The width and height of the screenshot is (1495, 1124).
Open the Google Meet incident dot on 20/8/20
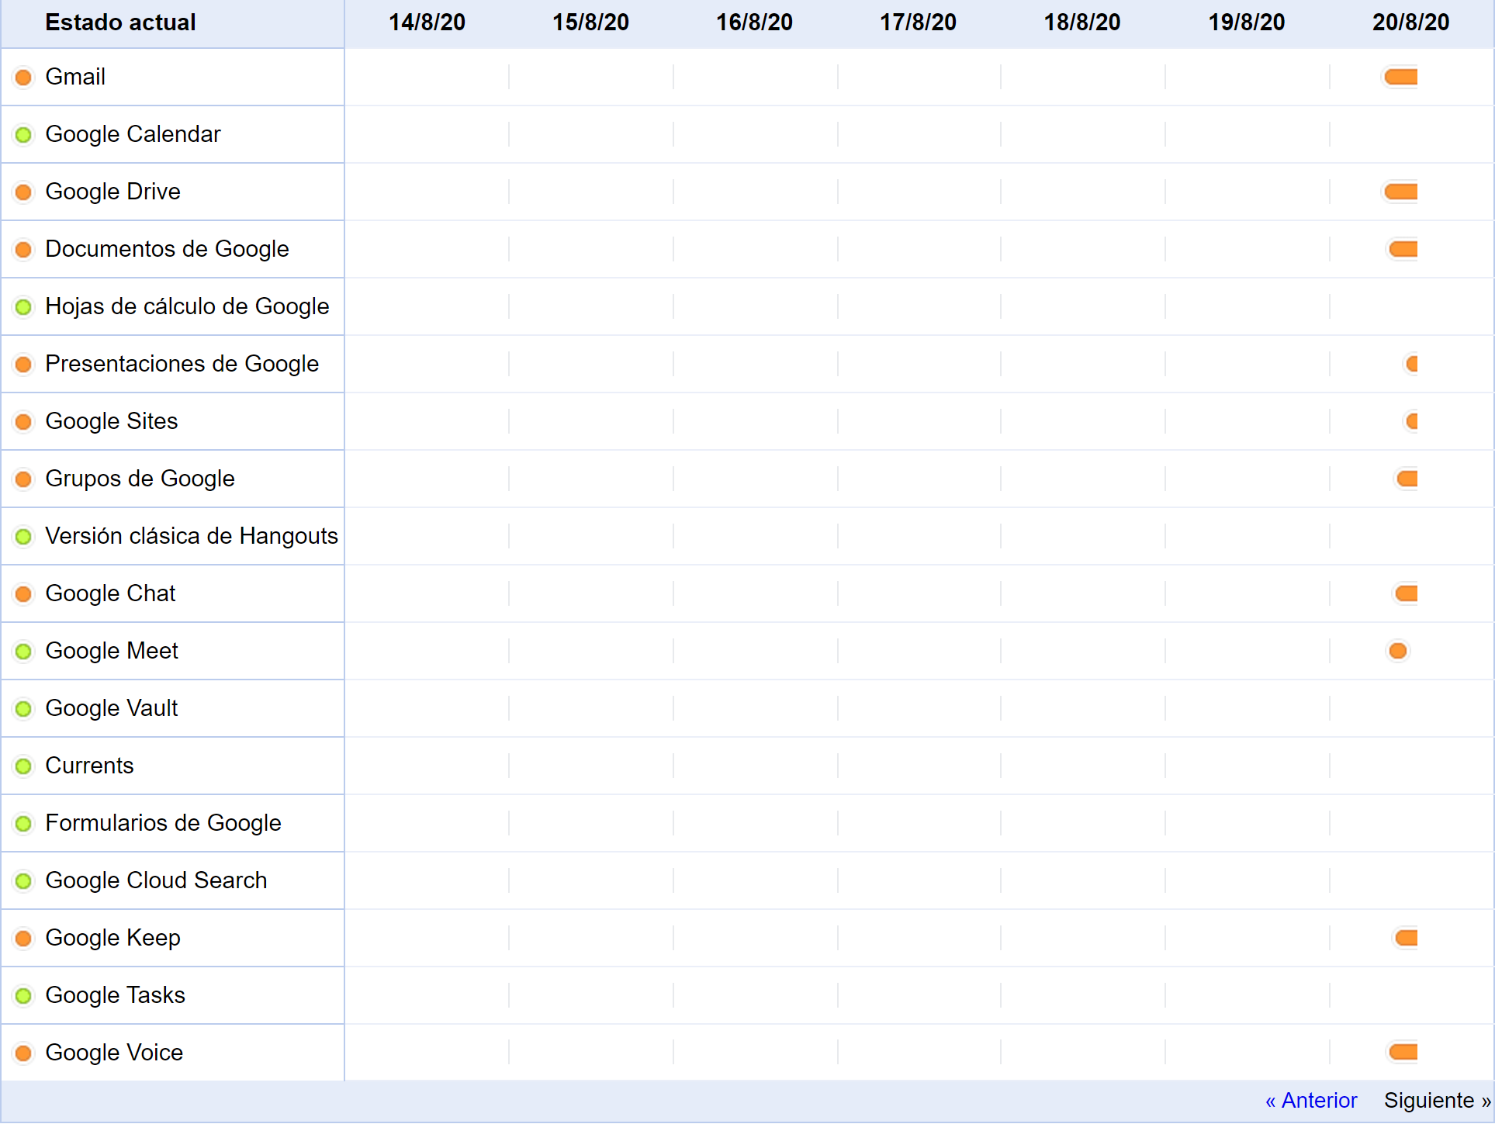pyautogui.click(x=1398, y=651)
